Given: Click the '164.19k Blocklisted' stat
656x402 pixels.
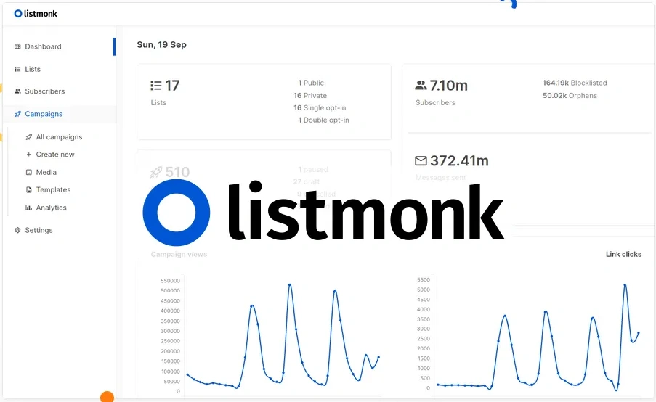Looking at the screenshot, I should [x=575, y=83].
